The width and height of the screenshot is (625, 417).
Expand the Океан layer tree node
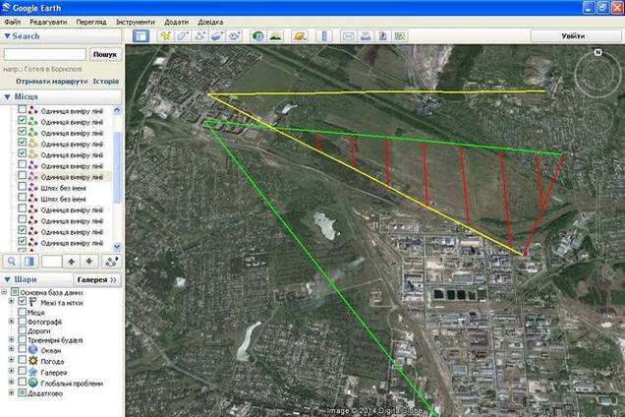point(12,350)
